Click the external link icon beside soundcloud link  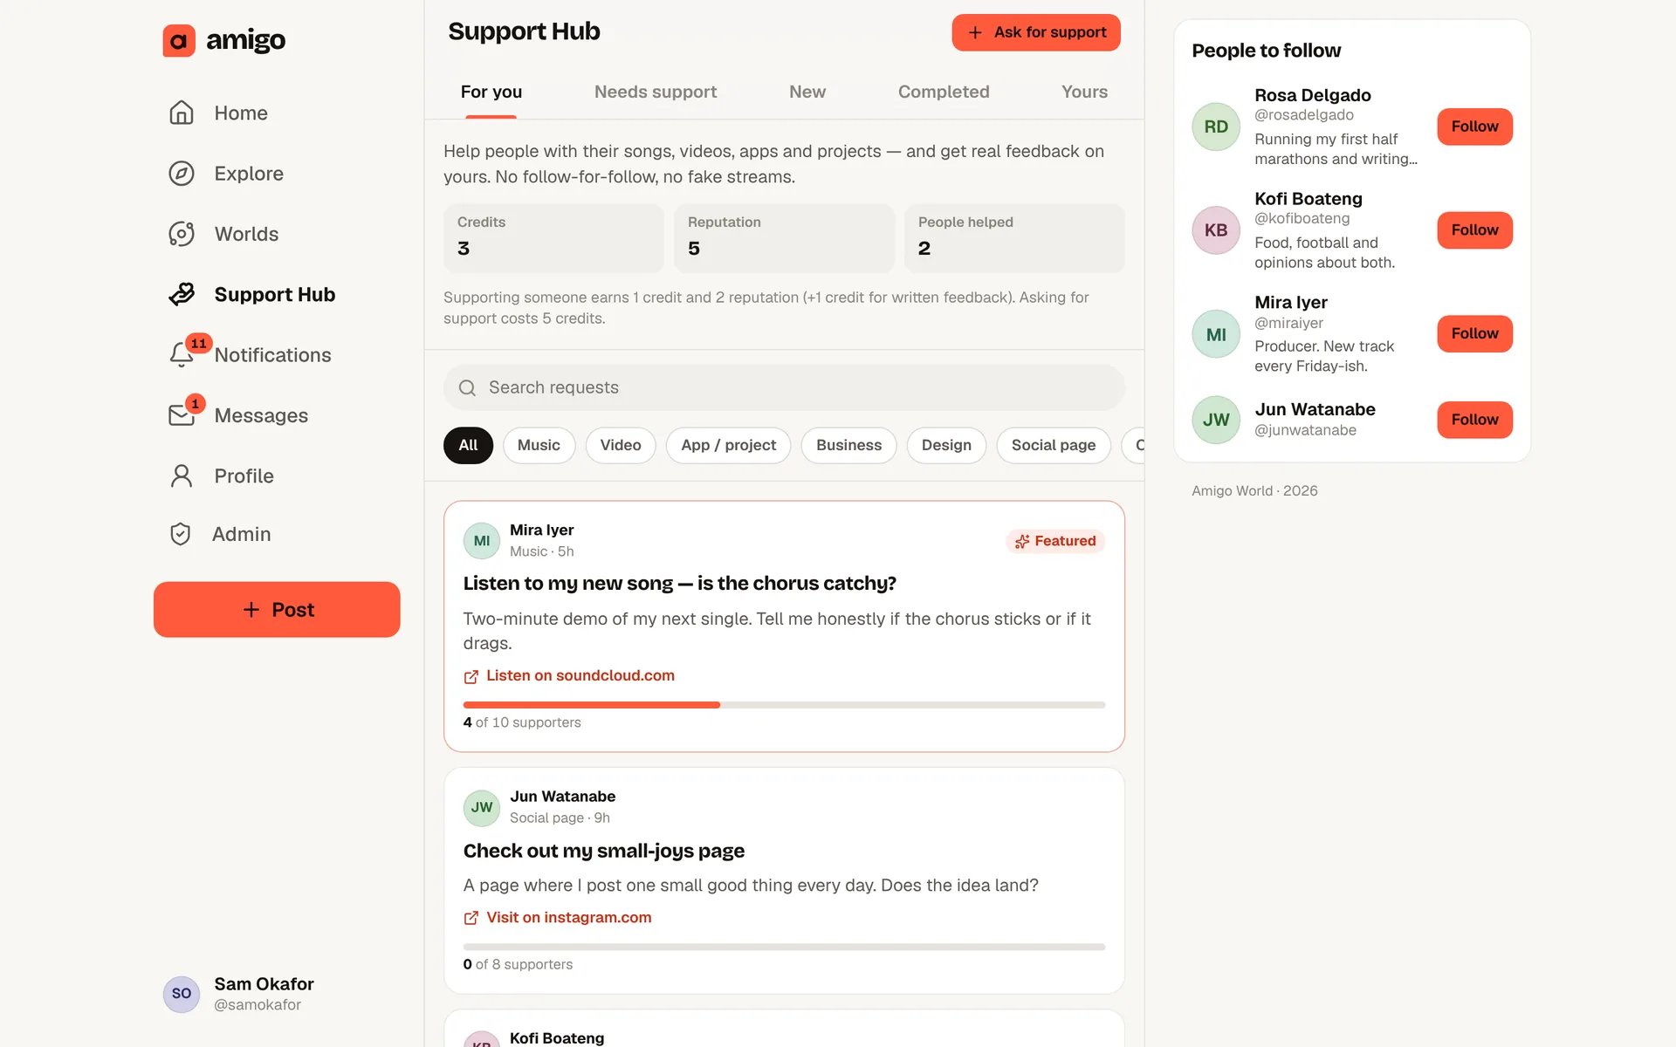471,676
